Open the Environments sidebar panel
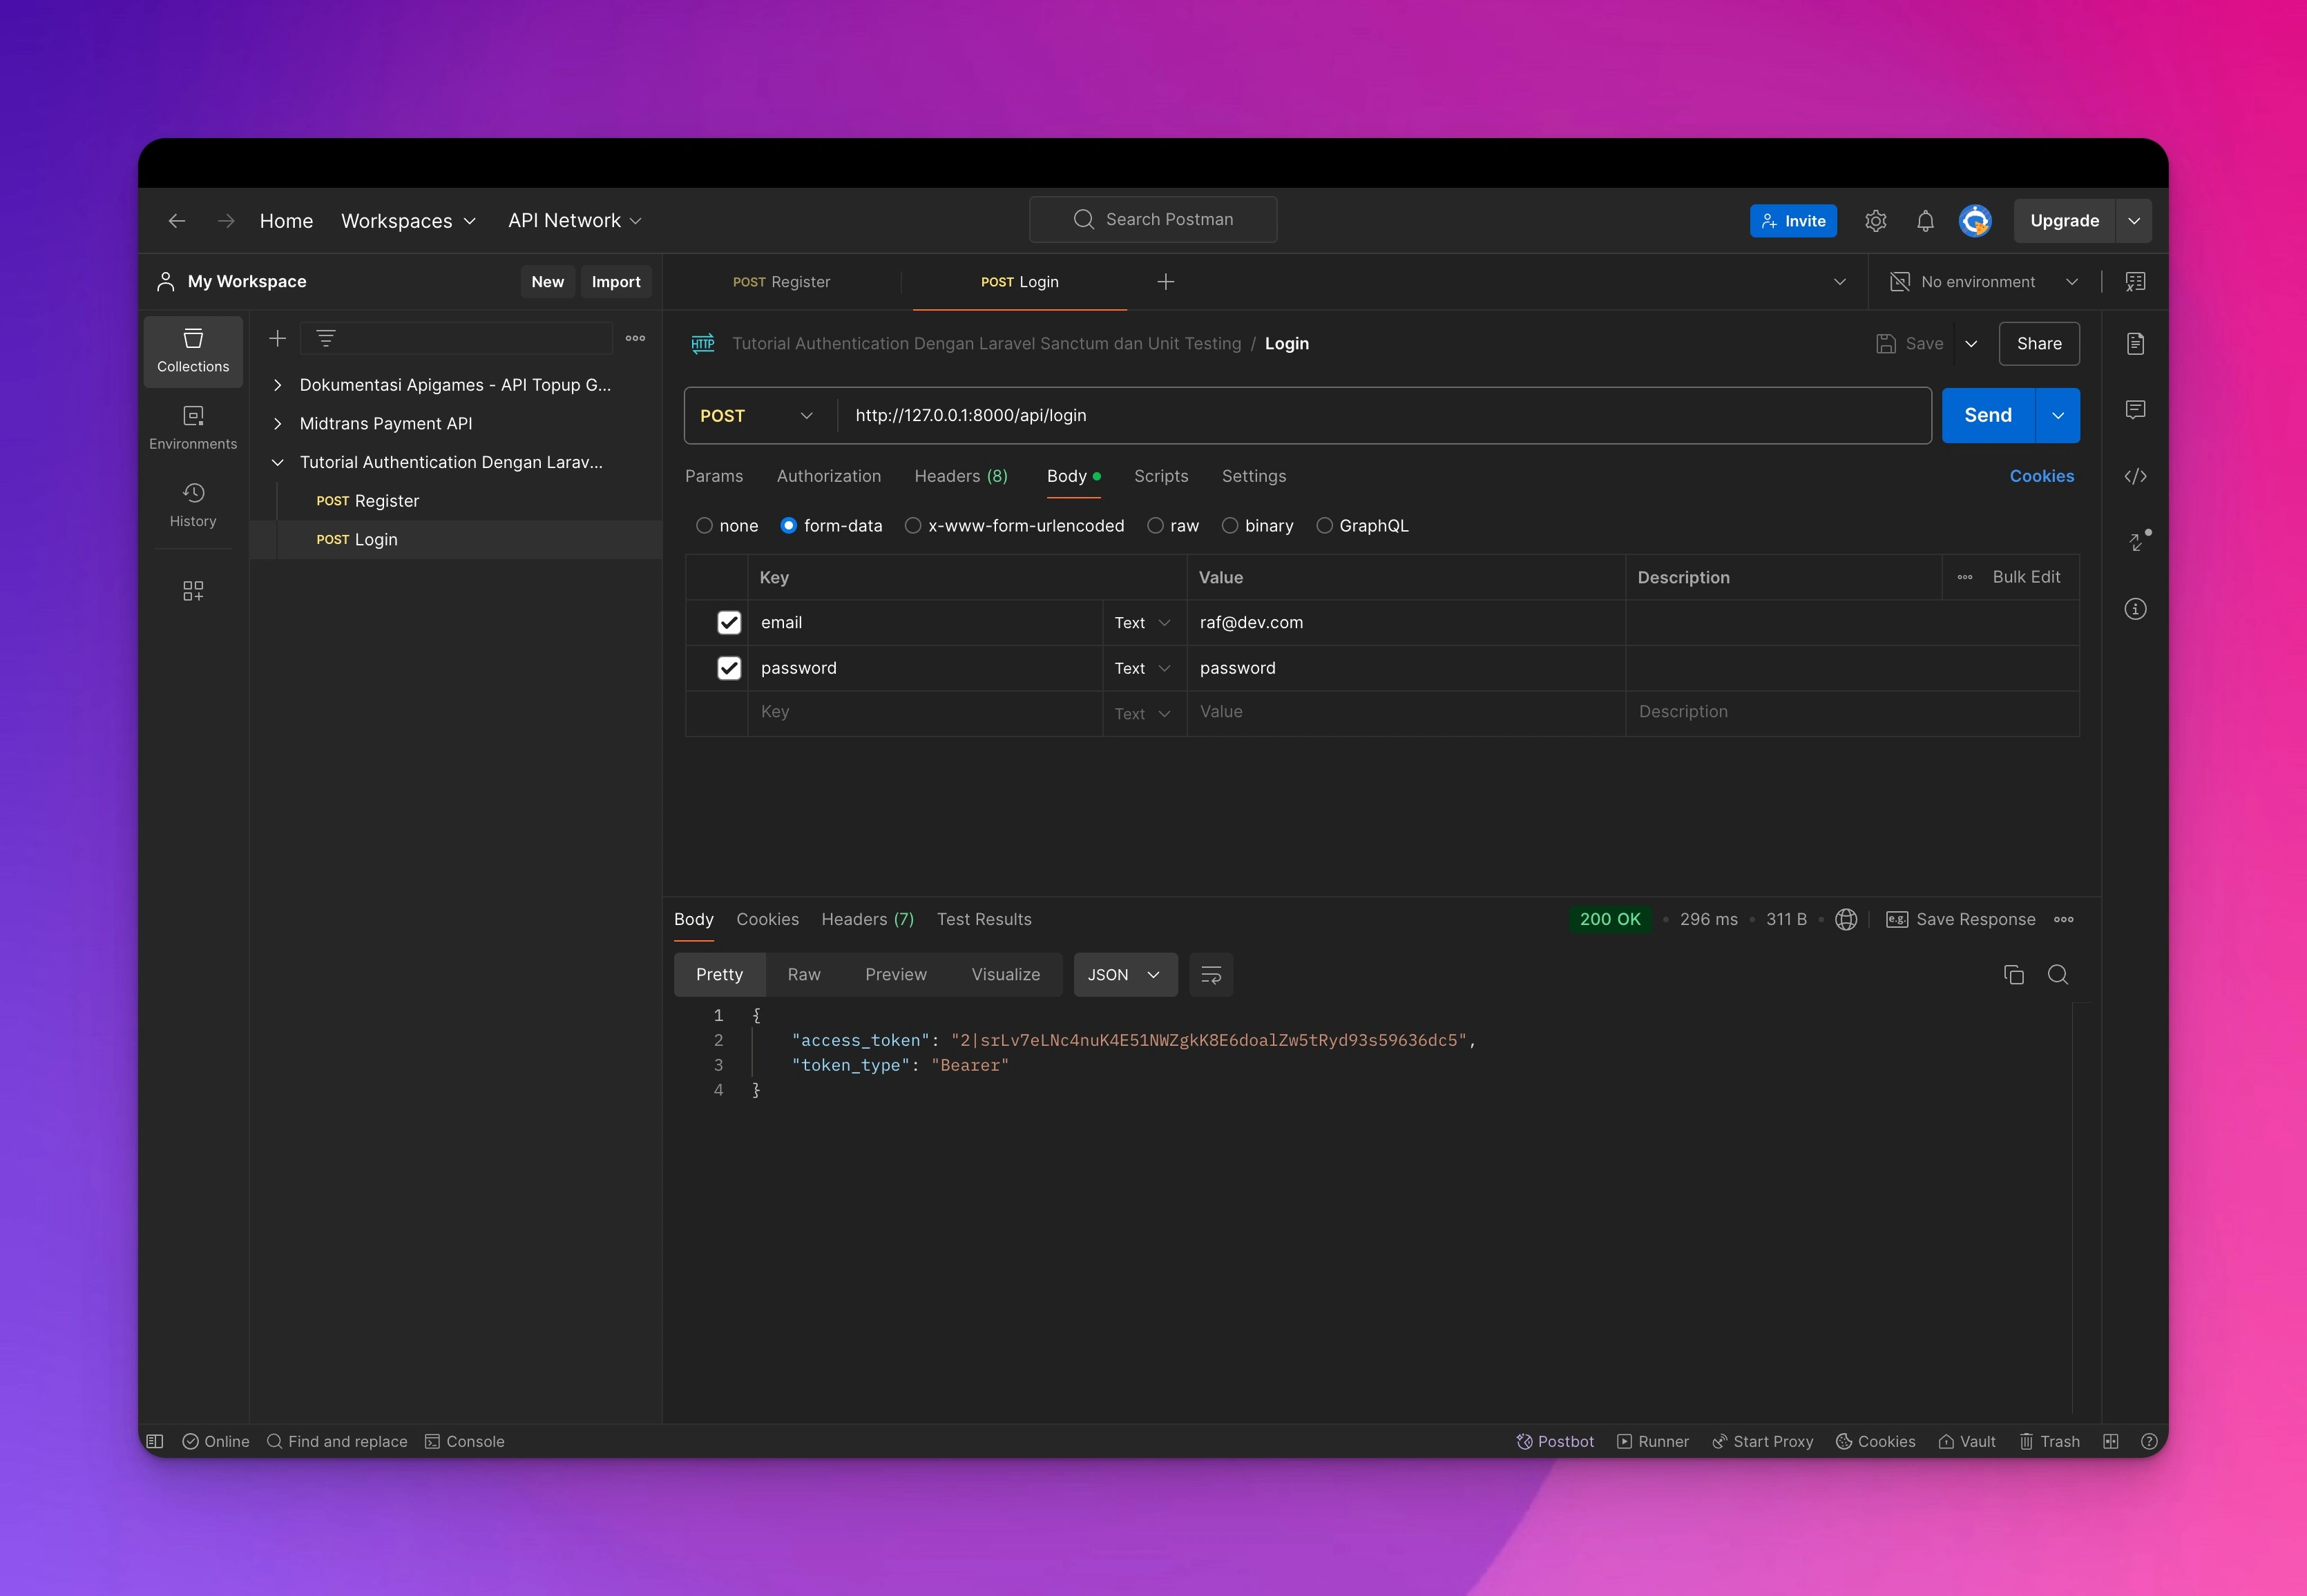The width and height of the screenshot is (2307, 1596). [x=193, y=427]
